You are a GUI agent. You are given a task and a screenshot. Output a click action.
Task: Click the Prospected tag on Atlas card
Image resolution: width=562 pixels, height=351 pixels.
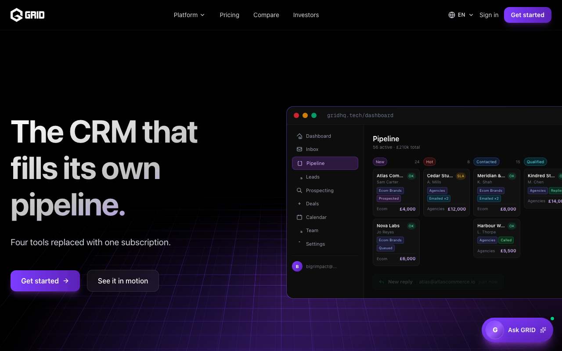(389, 198)
